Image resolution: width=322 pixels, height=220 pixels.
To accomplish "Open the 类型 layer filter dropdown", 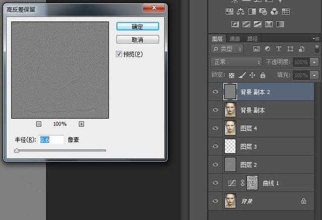I will (227, 49).
